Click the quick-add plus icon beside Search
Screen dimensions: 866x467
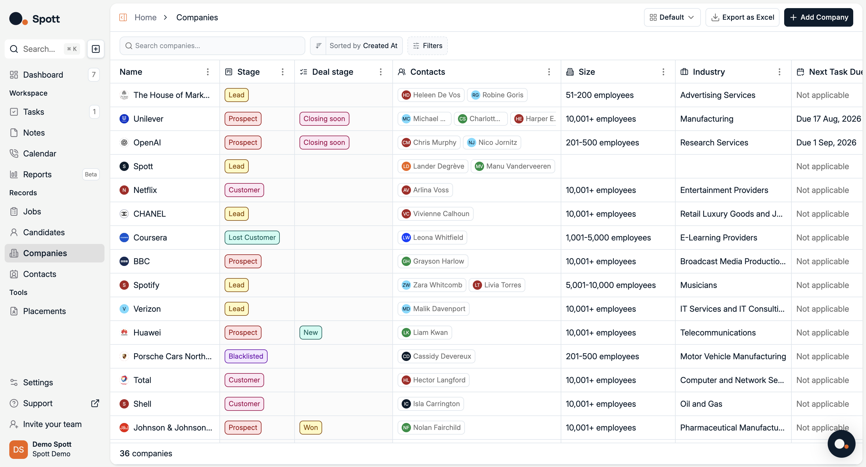96,49
